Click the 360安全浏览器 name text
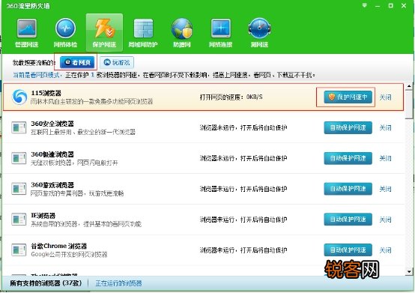 tap(52, 124)
